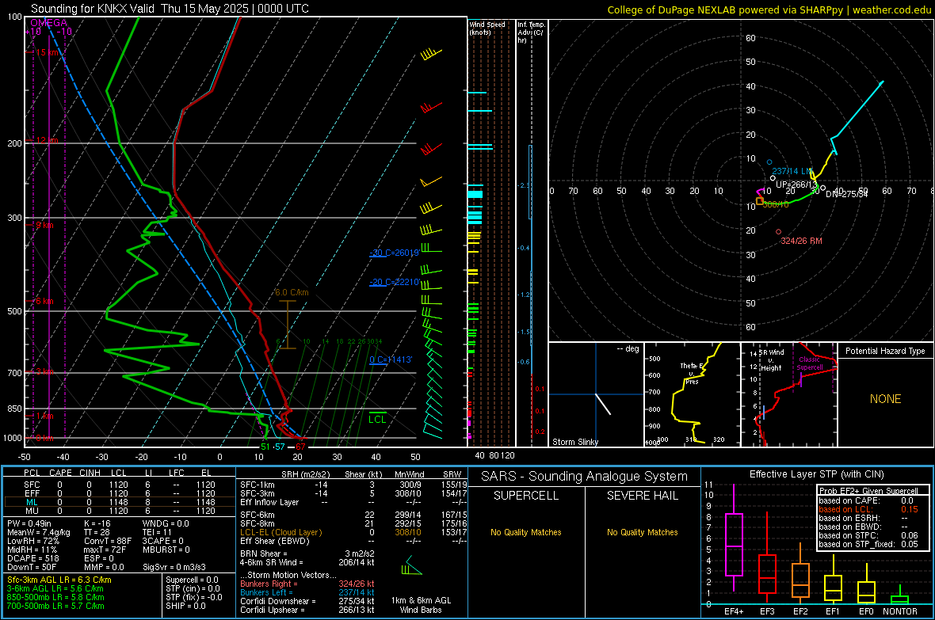Click 'No Quality Matches' under SEVERE HAIL
The height and width of the screenshot is (620, 935).
642,532
